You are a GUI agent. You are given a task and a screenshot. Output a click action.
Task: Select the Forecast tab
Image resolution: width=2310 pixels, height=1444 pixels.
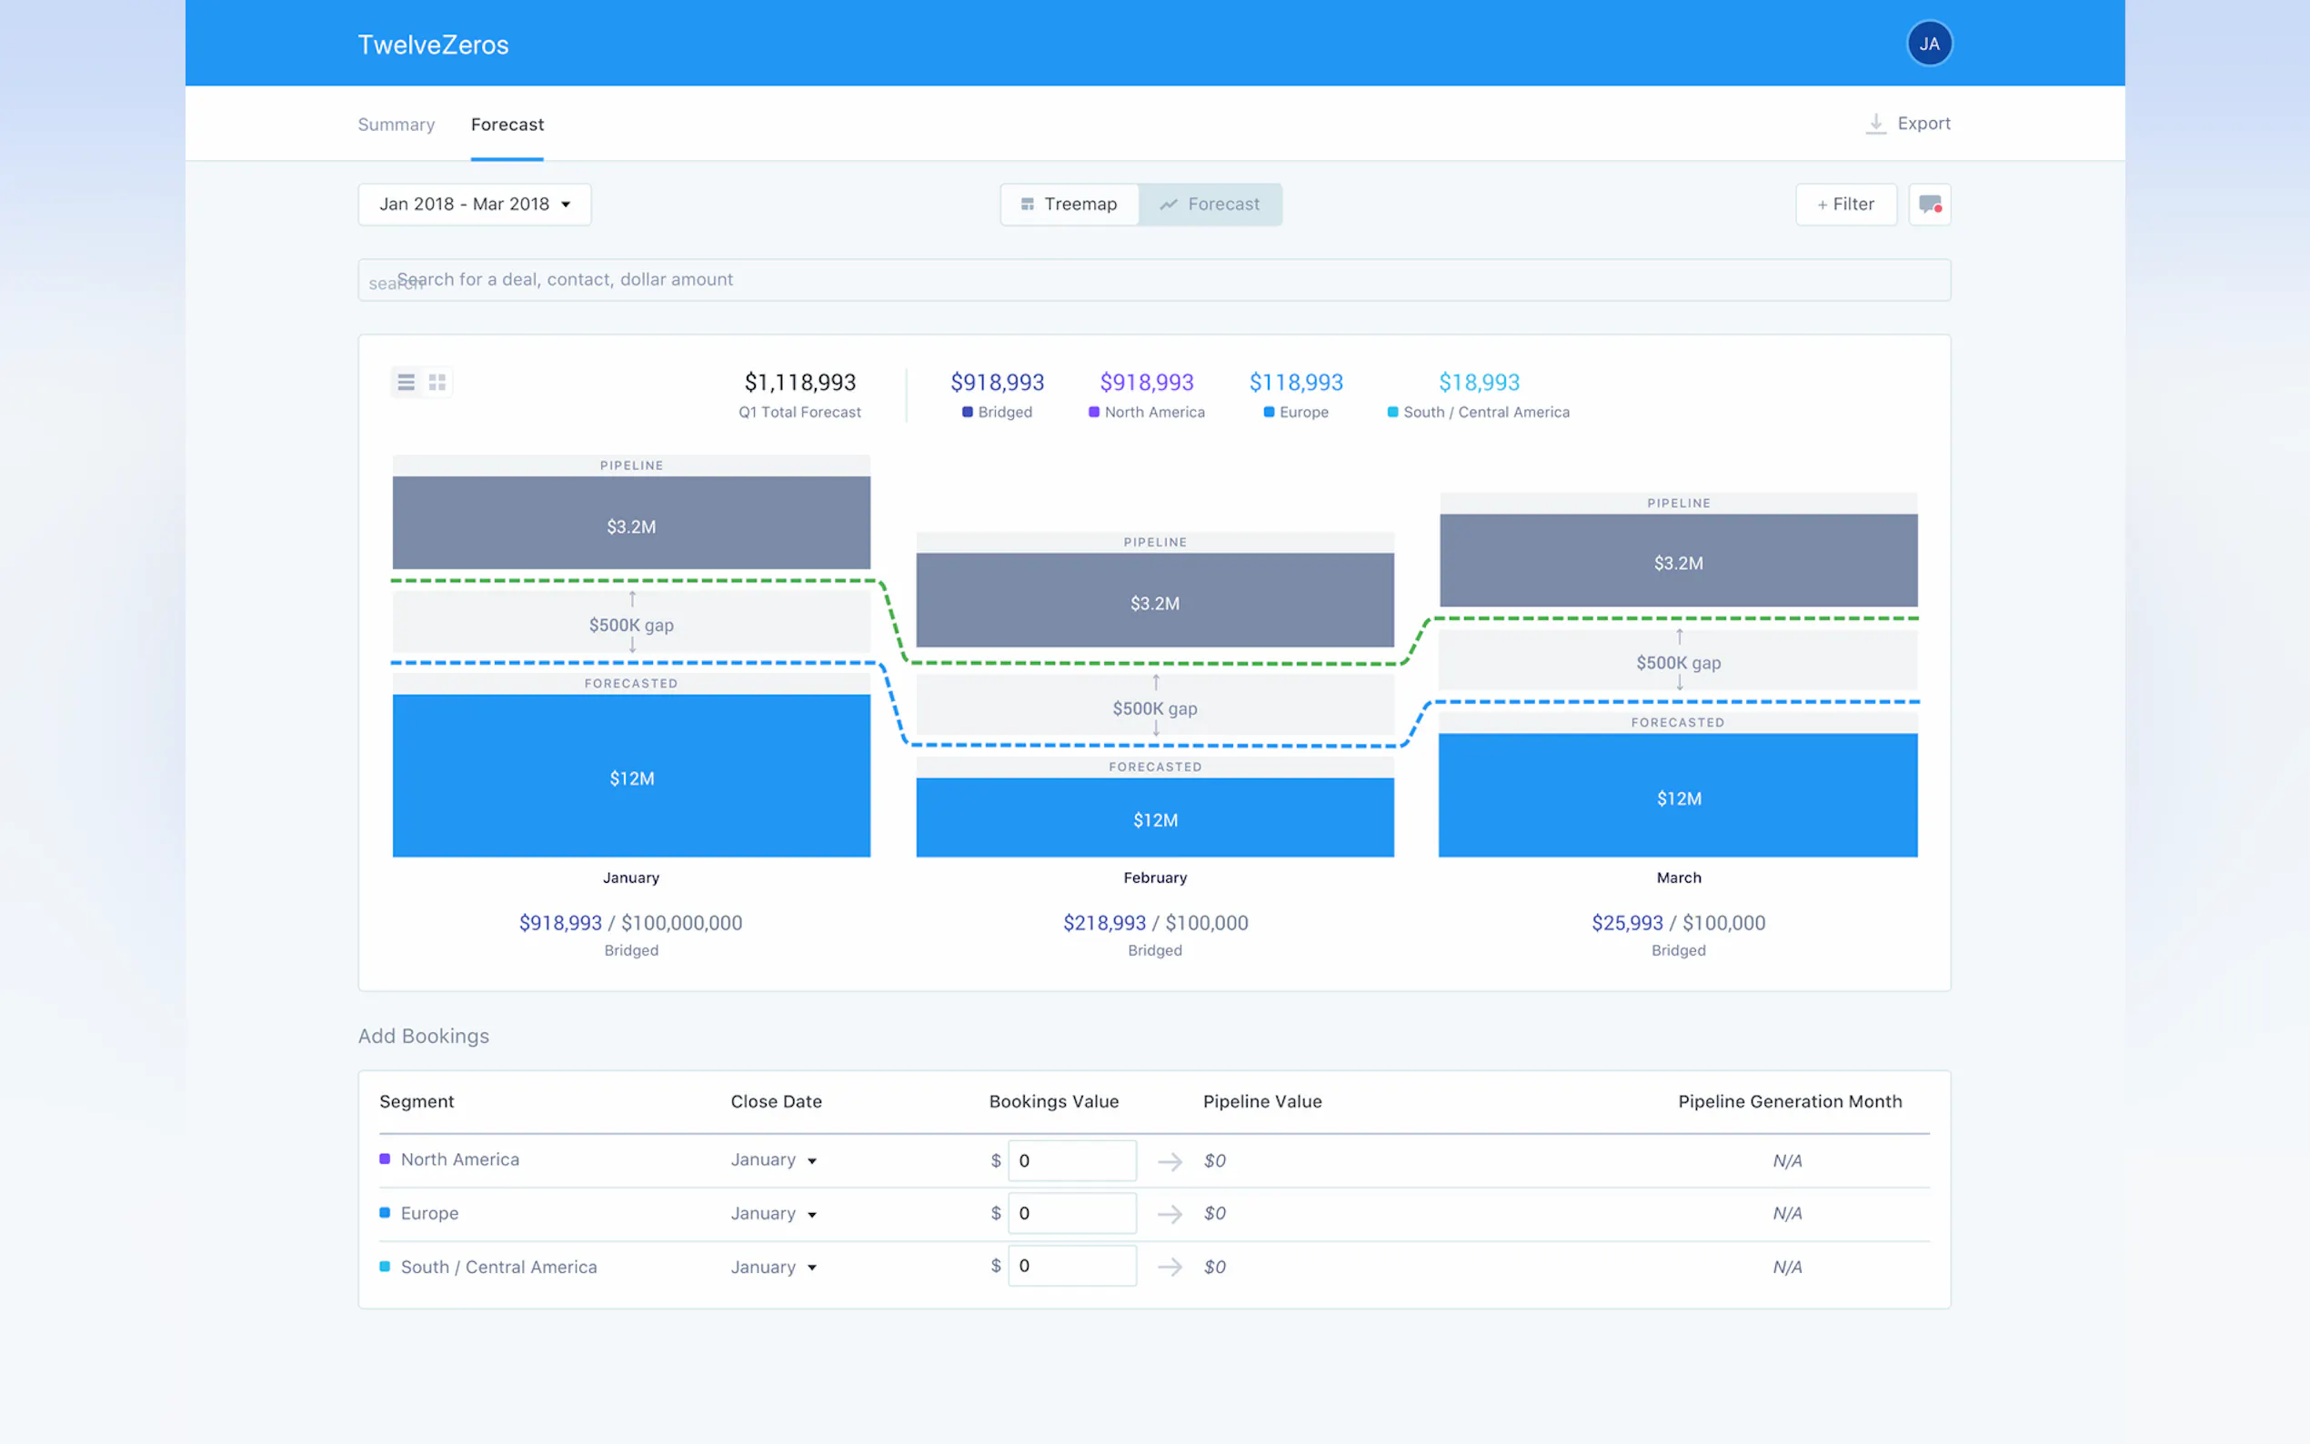point(507,125)
